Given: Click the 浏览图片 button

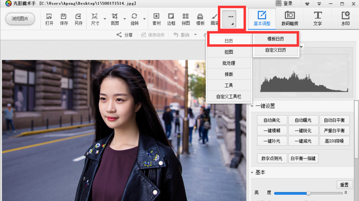Looking at the screenshot, I should [20, 19].
